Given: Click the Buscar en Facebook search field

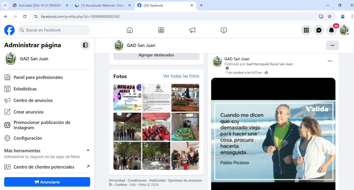Looking at the screenshot, I should [x=54, y=30].
